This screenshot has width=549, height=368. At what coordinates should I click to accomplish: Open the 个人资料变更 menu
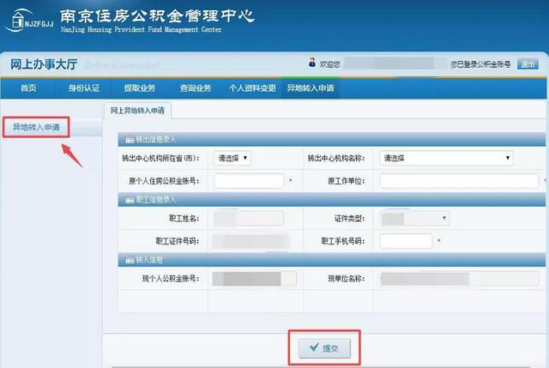point(252,87)
